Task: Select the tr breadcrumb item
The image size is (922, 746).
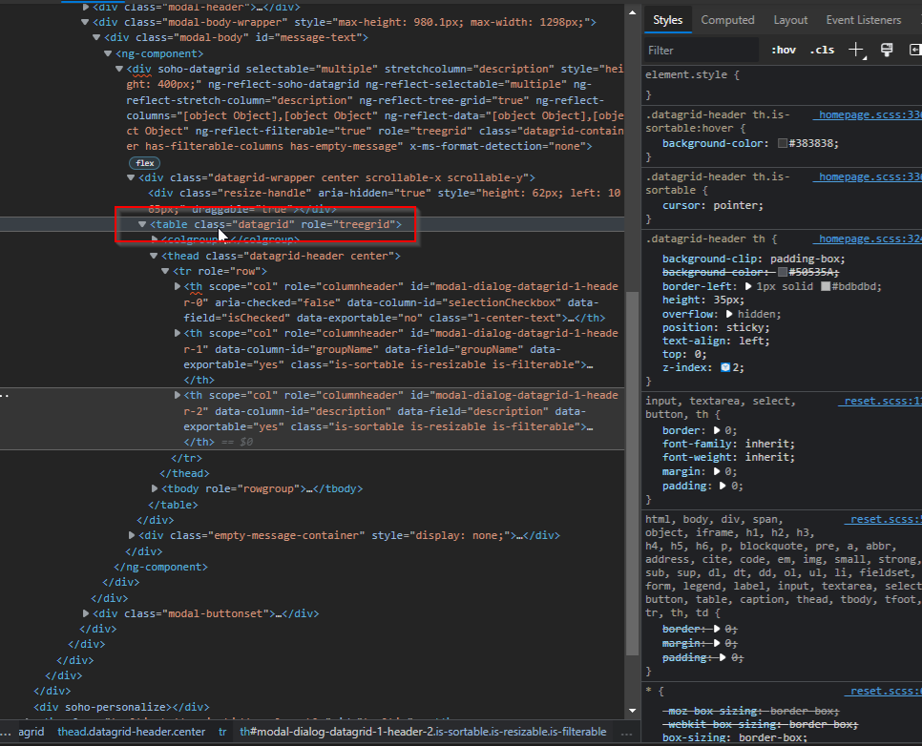Action: click(x=222, y=732)
